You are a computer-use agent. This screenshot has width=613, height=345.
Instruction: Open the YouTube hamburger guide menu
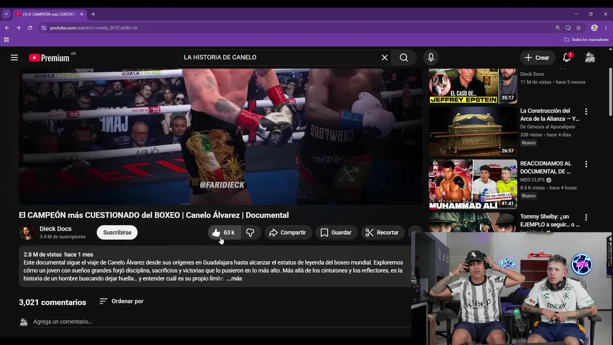point(14,57)
